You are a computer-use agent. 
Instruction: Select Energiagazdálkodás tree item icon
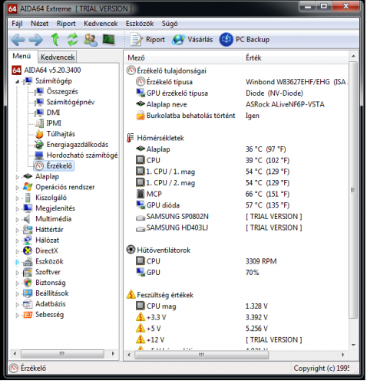point(39,145)
